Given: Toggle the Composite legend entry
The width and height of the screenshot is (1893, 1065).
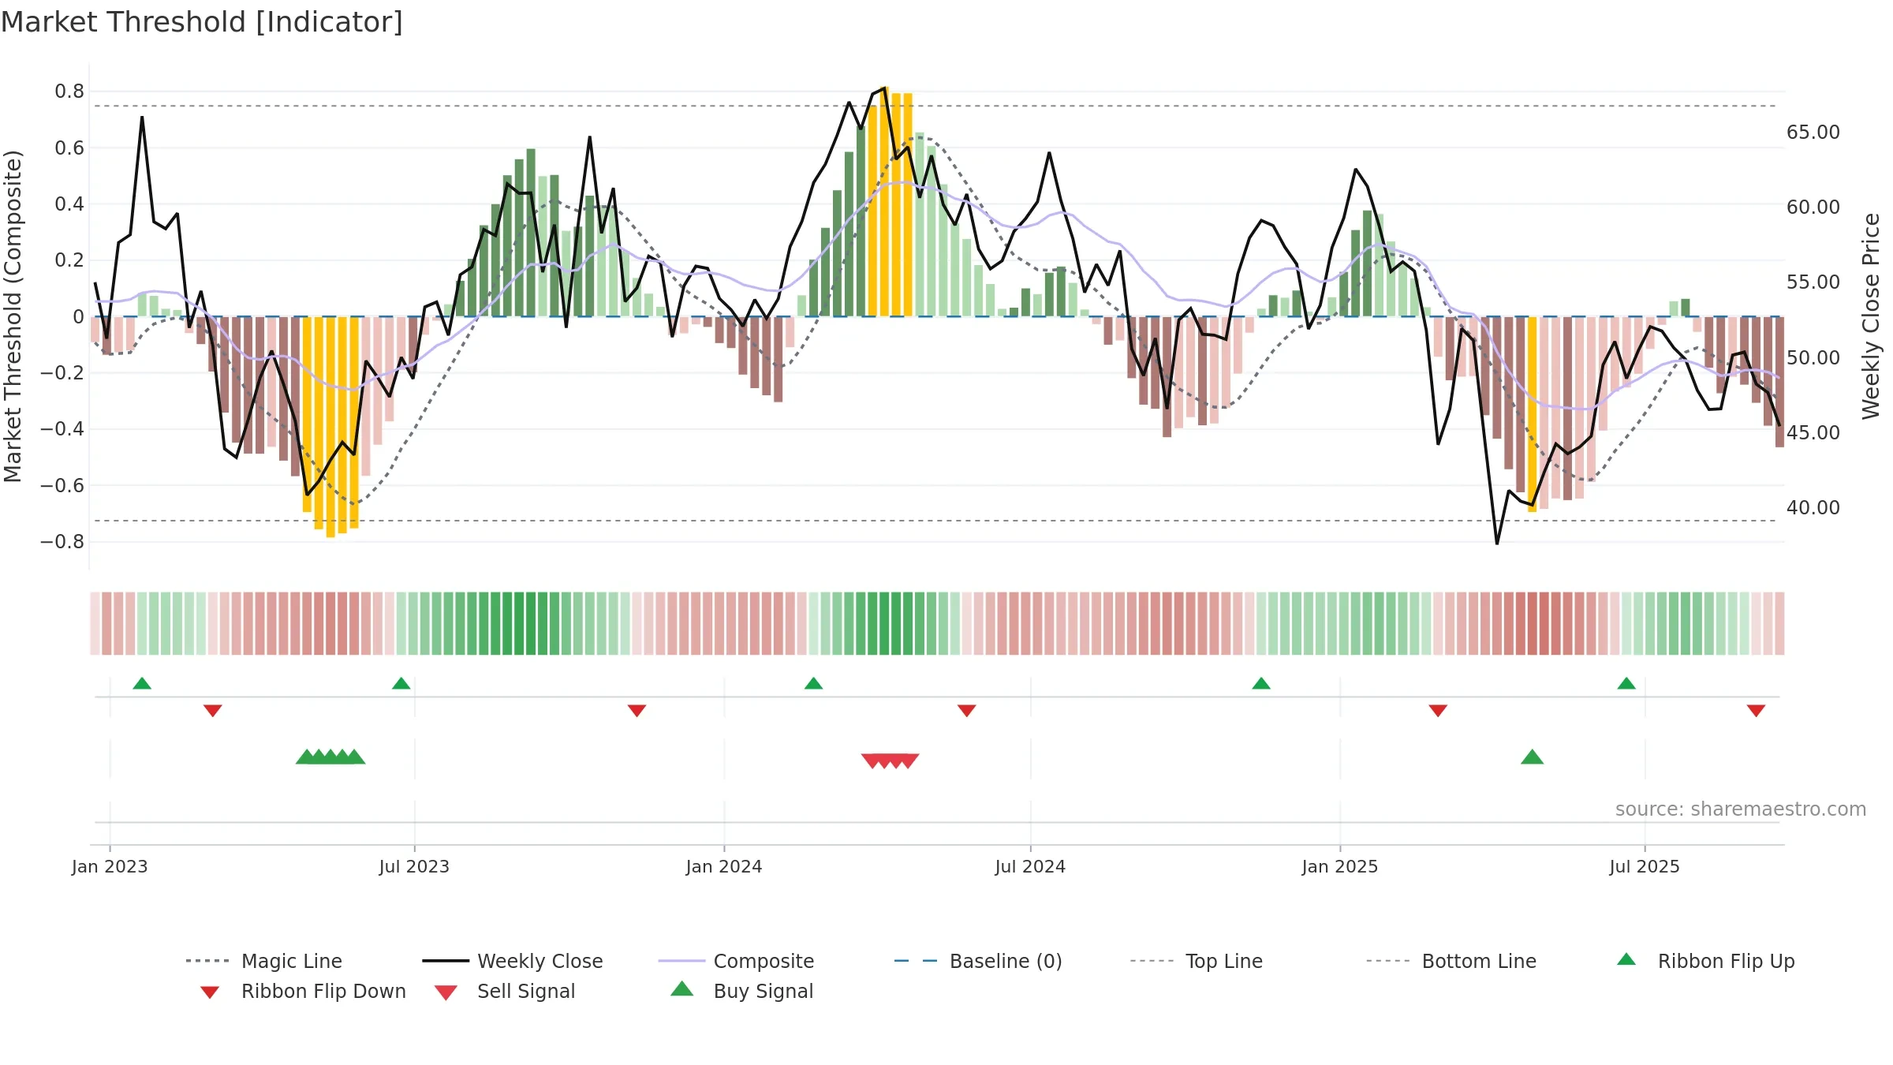Looking at the screenshot, I should pos(736,961).
